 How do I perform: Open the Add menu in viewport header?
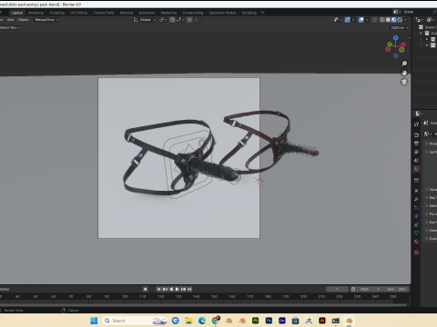[10, 20]
